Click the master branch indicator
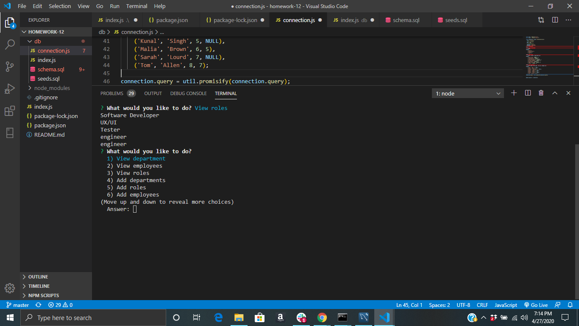Screen dimensions: 579x326 click(17, 305)
